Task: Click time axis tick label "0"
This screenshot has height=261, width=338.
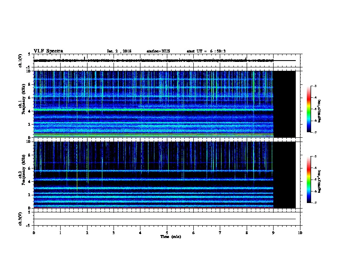Action: [34, 233]
